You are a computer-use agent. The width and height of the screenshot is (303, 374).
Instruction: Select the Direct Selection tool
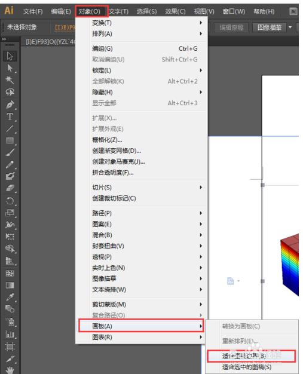[10, 68]
